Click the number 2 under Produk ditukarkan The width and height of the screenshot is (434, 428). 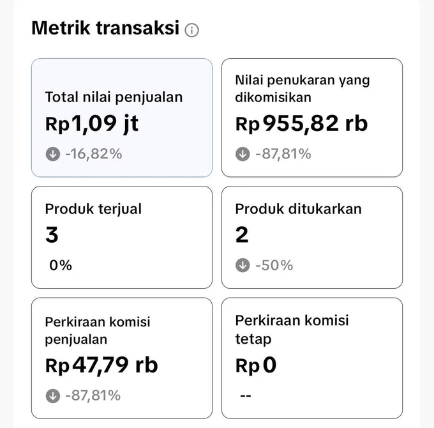[x=242, y=234]
